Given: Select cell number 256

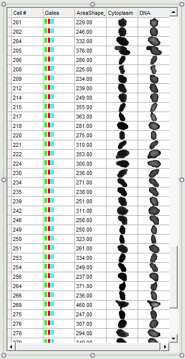Looking at the screenshot, I should [x=17, y=277].
